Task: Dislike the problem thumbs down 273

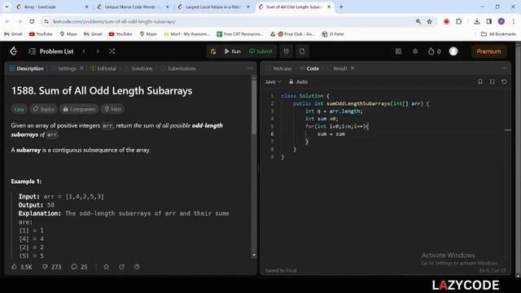Action: tap(52, 267)
